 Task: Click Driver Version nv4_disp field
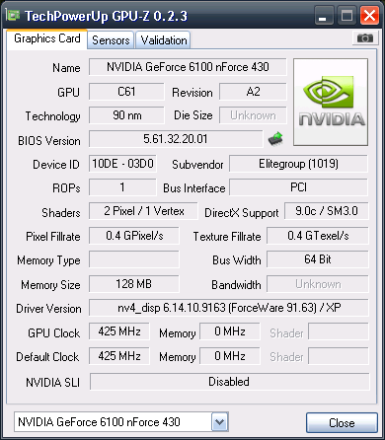point(229,308)
